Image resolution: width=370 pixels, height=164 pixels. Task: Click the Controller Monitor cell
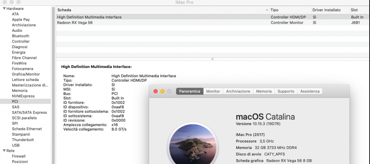click(x=287, y=23)
